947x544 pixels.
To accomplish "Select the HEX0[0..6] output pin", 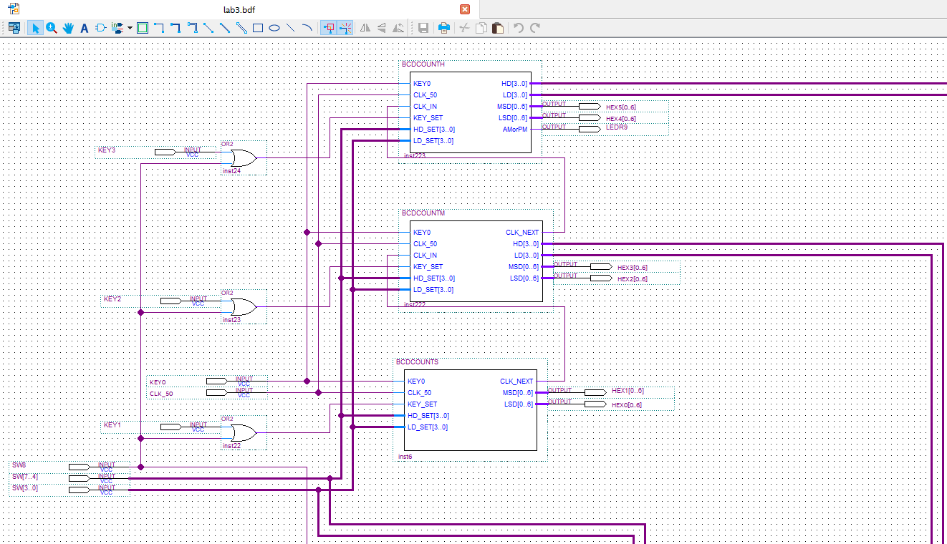I will coord(611,404).
